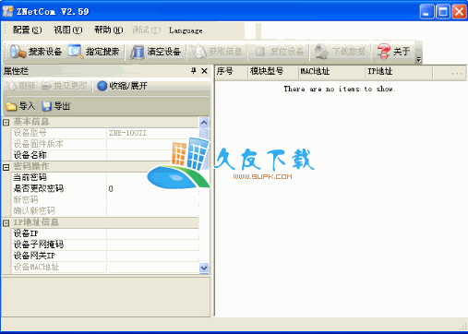Open the 视图(V) menu
This screenshot has width=468, height=334.
pos(68,30)
